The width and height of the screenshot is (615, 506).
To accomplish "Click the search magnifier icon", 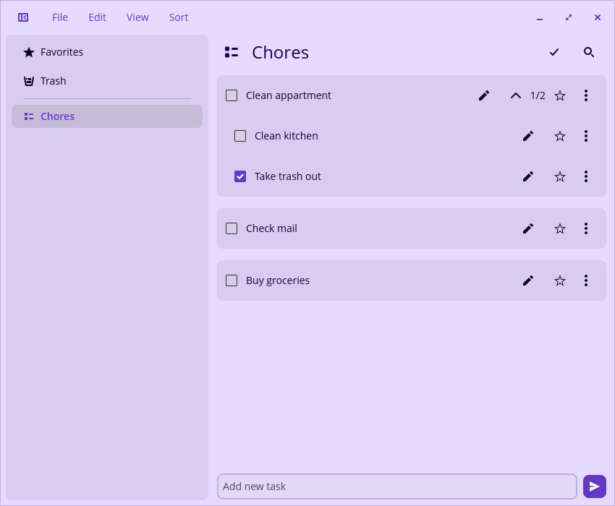I will (x=589, y=52).
